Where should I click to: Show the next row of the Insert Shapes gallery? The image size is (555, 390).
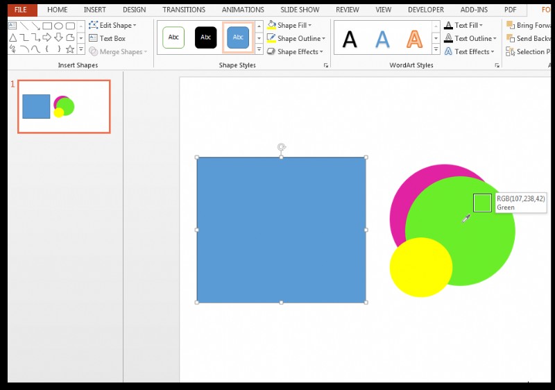click(81, 37)
